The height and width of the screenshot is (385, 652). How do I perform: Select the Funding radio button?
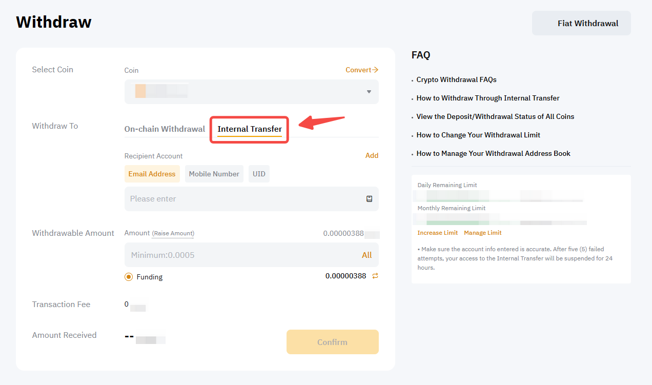129,277
